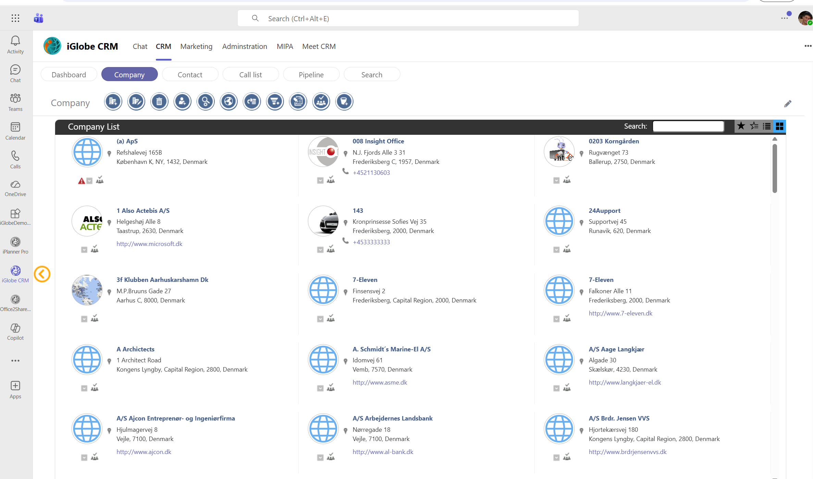This screenshot has width=813, height=479.
Task: Switch to the Marketing menu
Action: click(196, 47)
